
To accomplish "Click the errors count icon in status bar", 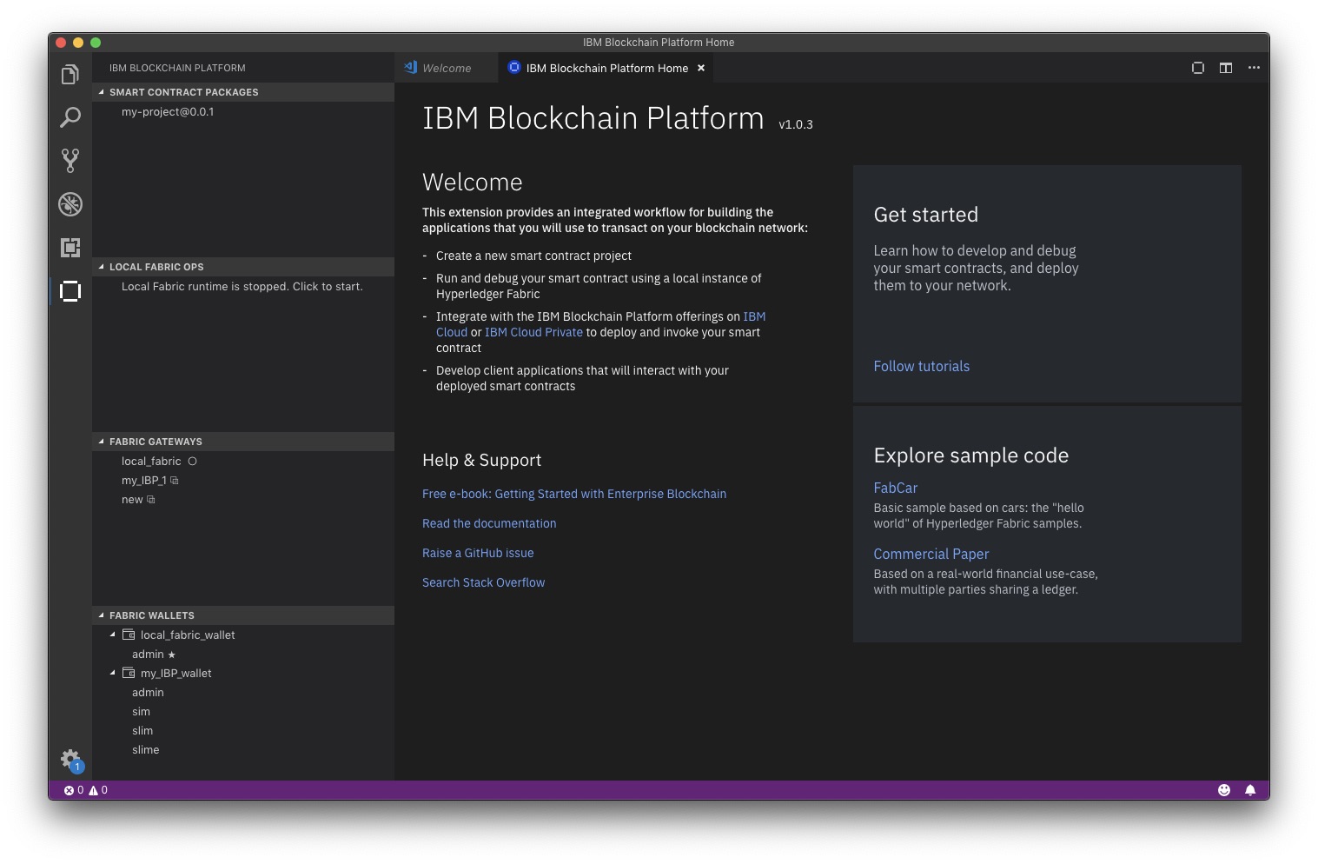I will click(74, 790).
